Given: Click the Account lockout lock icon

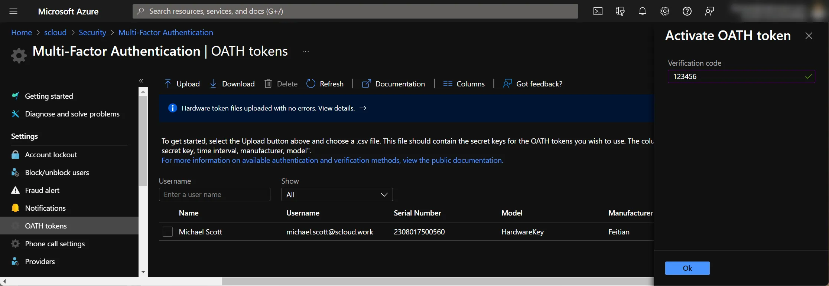Looking at the screenshot, I should [x=15, y=155].
